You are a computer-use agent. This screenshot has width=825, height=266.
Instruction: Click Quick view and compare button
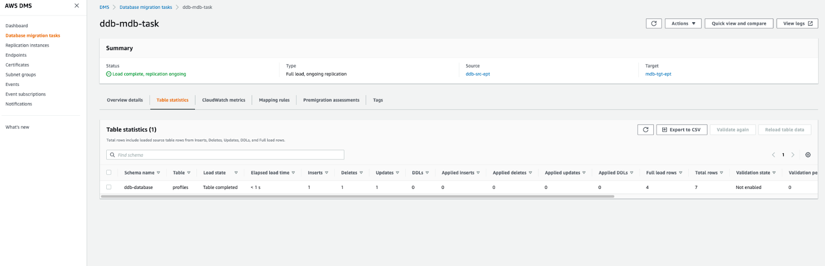(x=739, y=24)
